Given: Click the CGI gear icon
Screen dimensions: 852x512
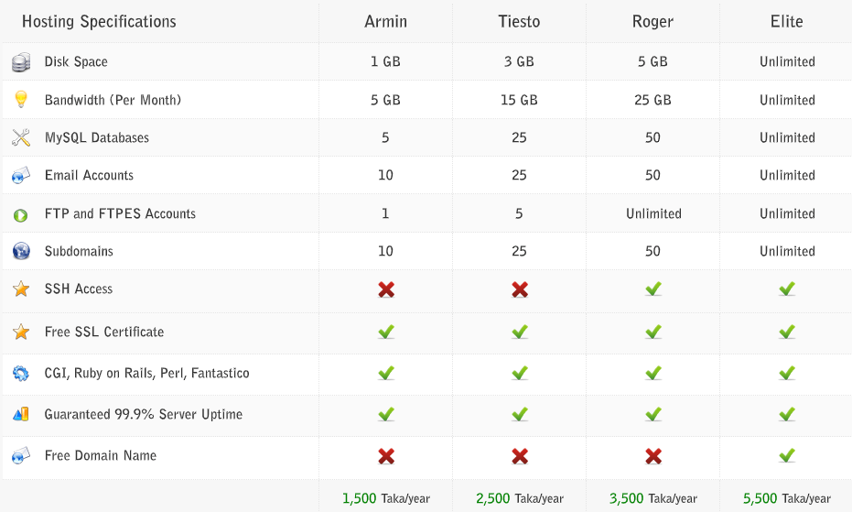Looking at the screenshot, I should tap(21, 374).
